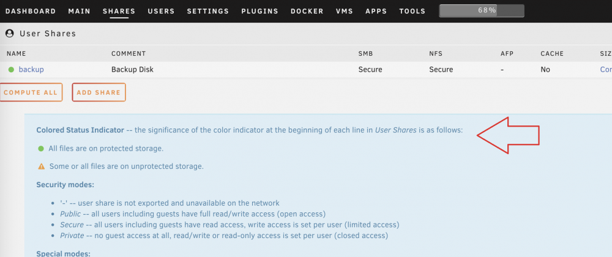Viewport: 612px width, 257px height.
Task: Open the Apps tab
Action: (376, 11)
